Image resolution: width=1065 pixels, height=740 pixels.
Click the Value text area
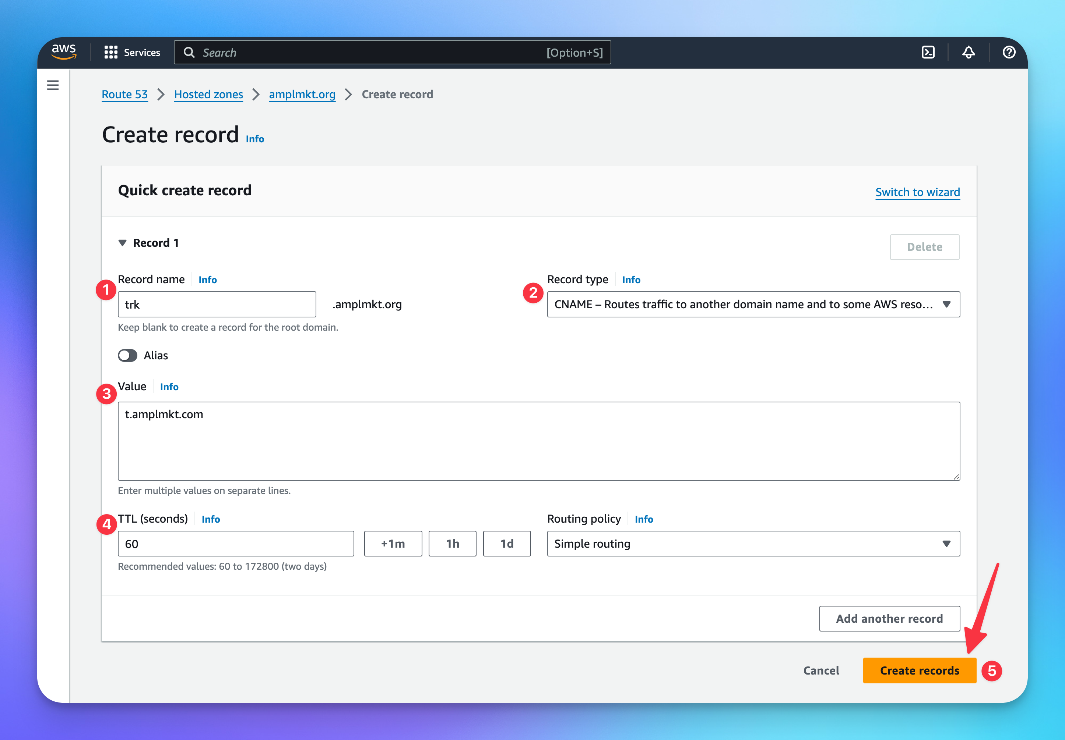(x=538, y=441)
